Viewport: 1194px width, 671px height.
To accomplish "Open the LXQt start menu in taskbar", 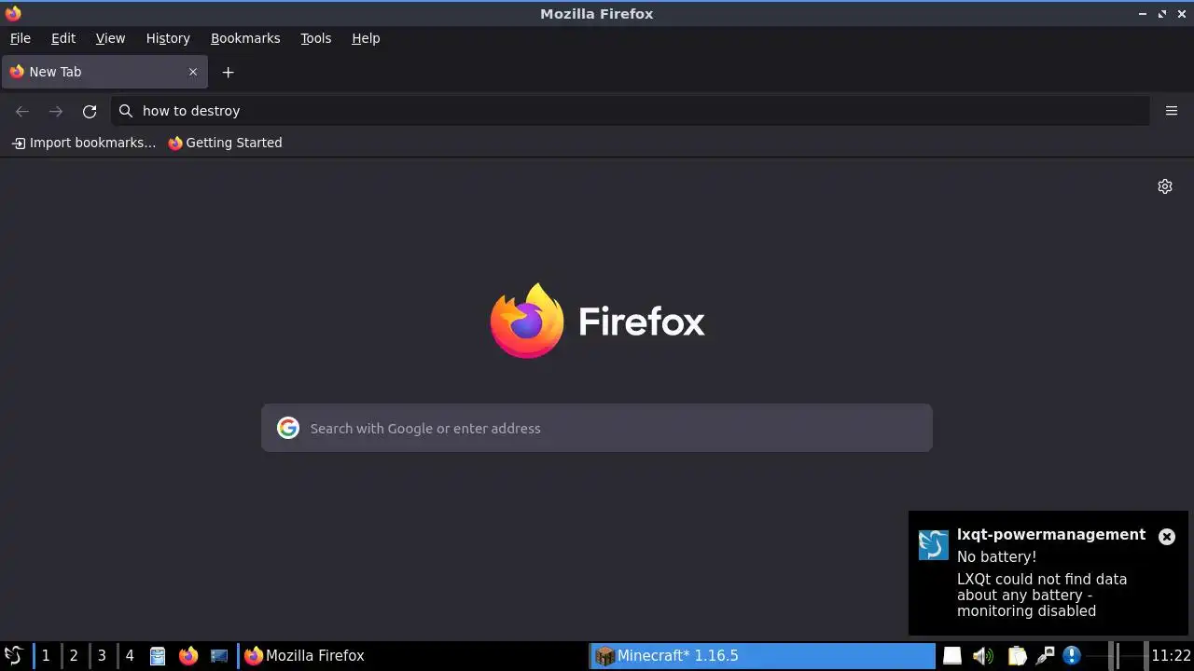I will pos(13,655).
